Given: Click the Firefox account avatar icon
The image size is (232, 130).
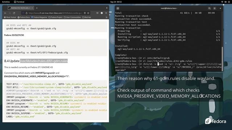Looking at the screenshot, I should coord(101,13).
